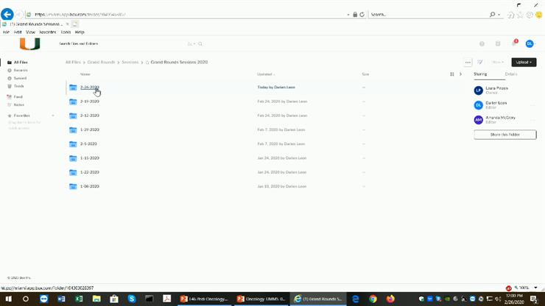Open Firefox in taskbar
Viewport: 545px width, 306px height.
tap(390, 299)
